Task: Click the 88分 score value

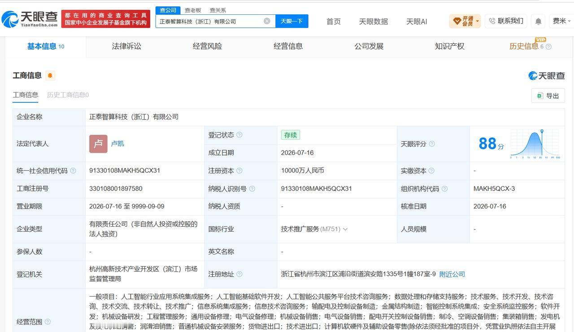Action: 491,144
